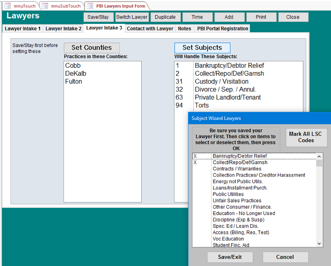331x266 pixels.
Task: Select Public Utilities in the wizard list
Action: click(228, 194)
